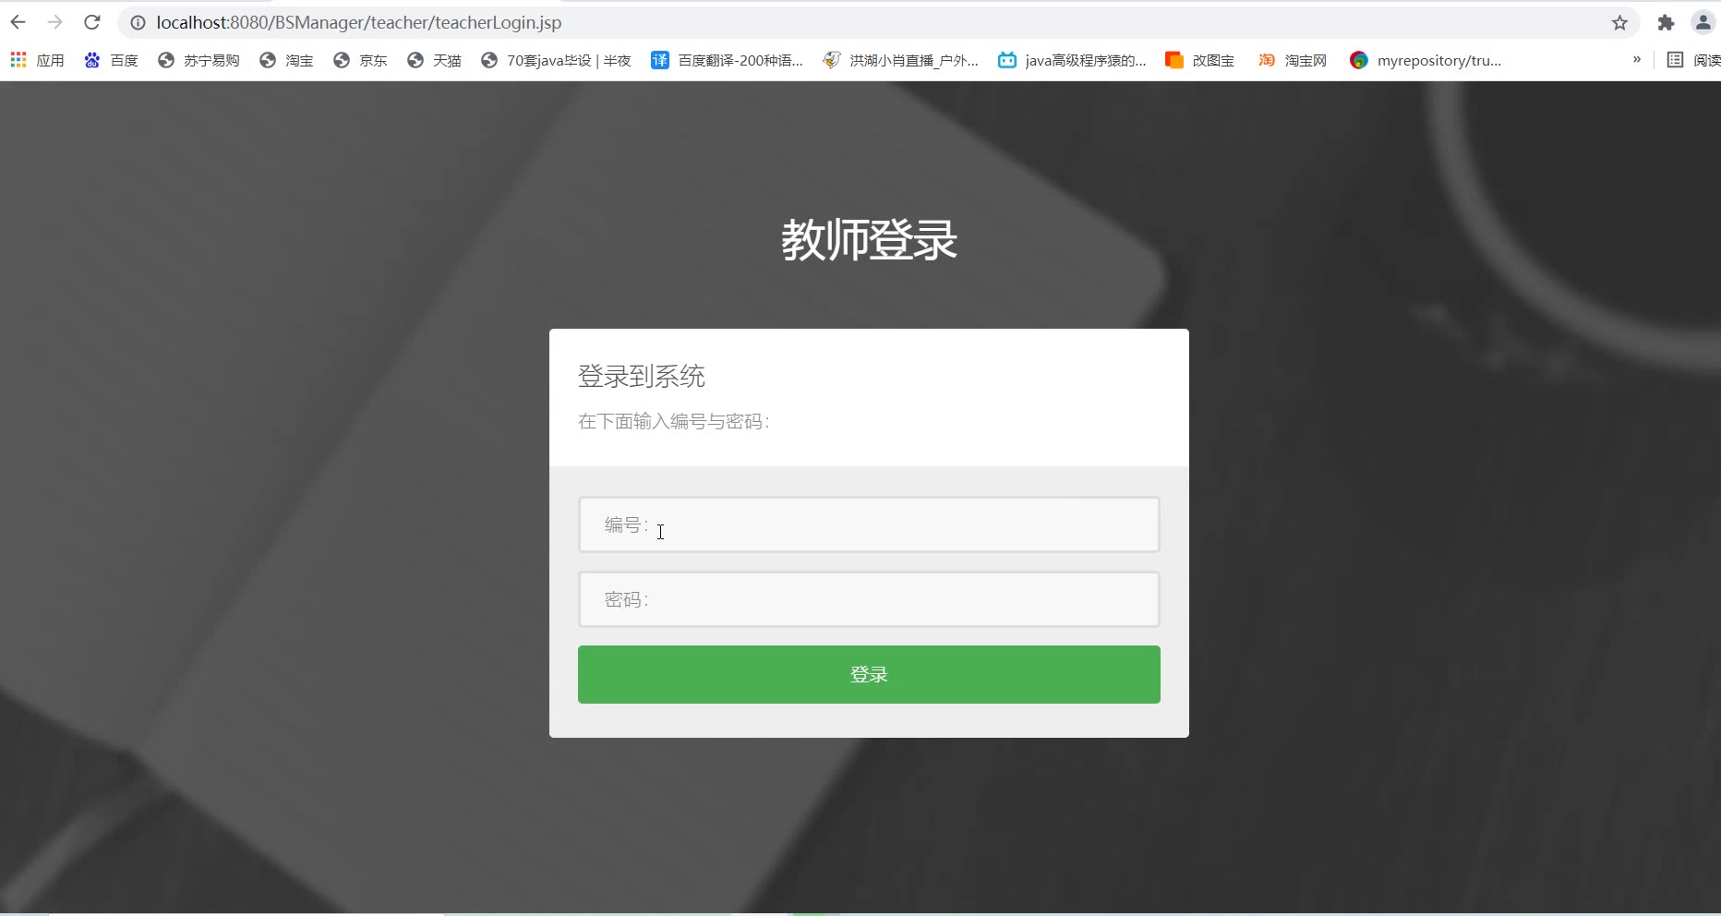This screenshot has height=916, width=1721.
Task: Open the 应用 apps grid bookmark
Action: [37, 60]
